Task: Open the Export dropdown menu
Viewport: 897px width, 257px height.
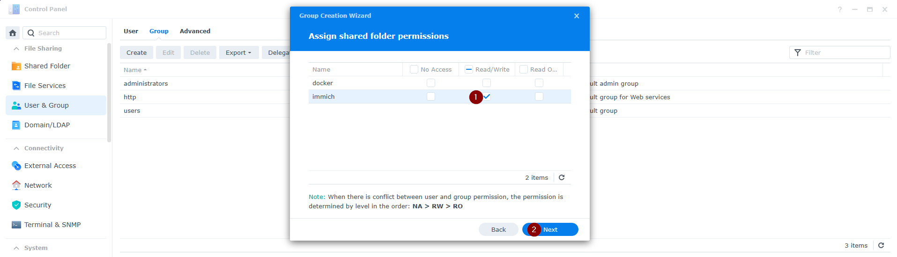Action: (238, 52)
